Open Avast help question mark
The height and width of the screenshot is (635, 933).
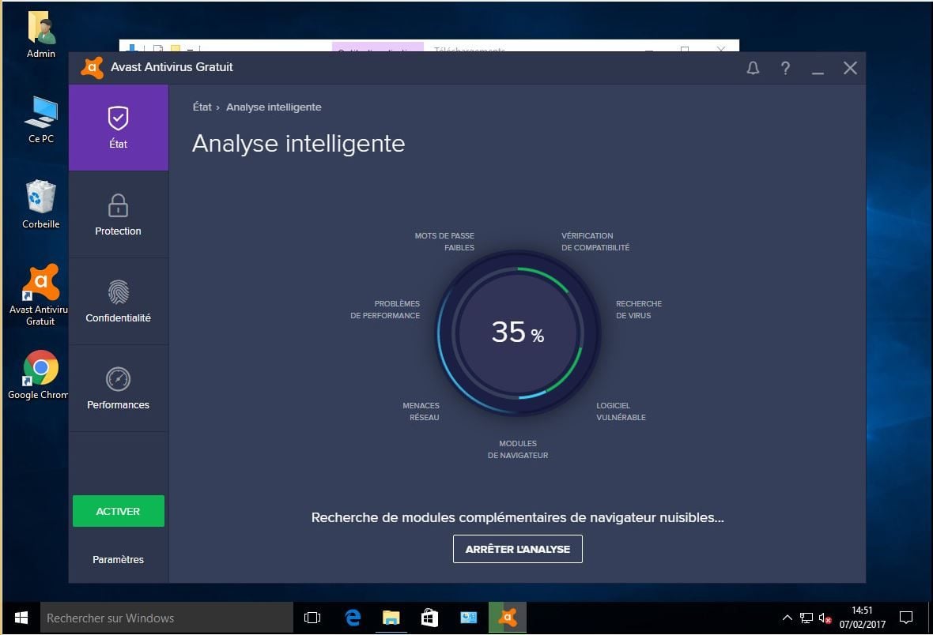click(x=785, y=68)
